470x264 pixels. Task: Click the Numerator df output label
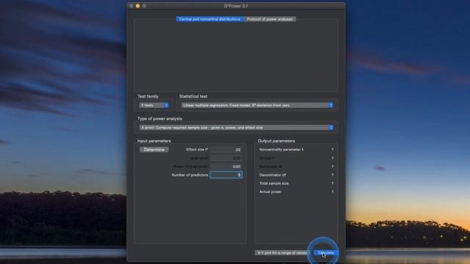[271, 166]
